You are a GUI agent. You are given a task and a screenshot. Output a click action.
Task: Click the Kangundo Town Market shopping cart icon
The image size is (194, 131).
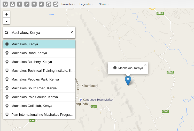click(81, 100)
